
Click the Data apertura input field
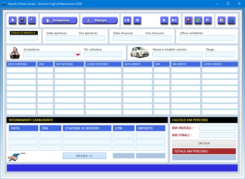[61, 38]
